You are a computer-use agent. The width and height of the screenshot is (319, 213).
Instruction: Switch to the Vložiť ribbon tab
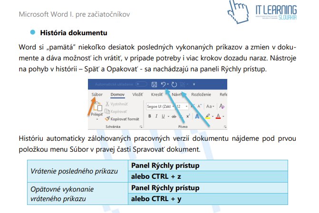138,95
